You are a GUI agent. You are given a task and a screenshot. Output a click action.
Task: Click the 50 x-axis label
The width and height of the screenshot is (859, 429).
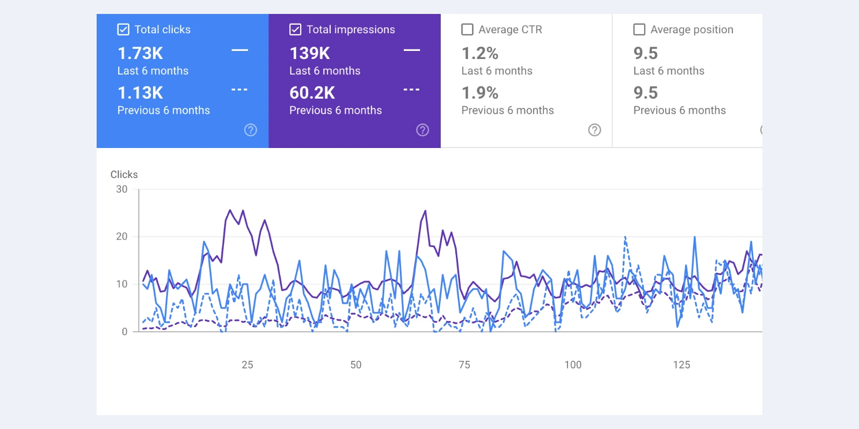[356, 365]
